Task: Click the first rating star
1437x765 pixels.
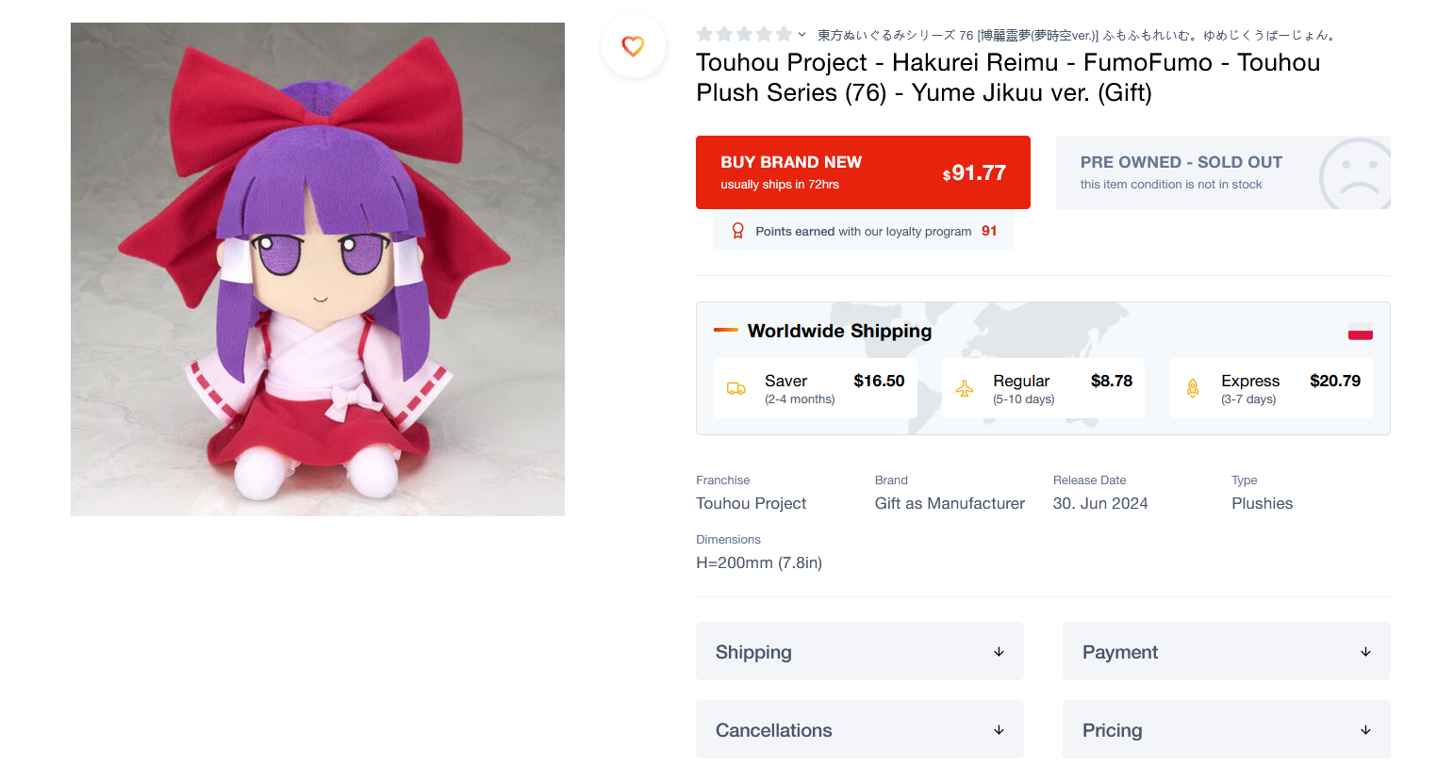Action: click(x=704, y=35)
